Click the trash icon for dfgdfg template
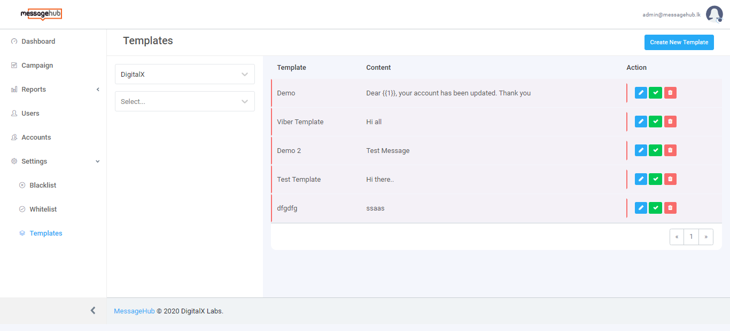730x331 pixels. (670, 208)
